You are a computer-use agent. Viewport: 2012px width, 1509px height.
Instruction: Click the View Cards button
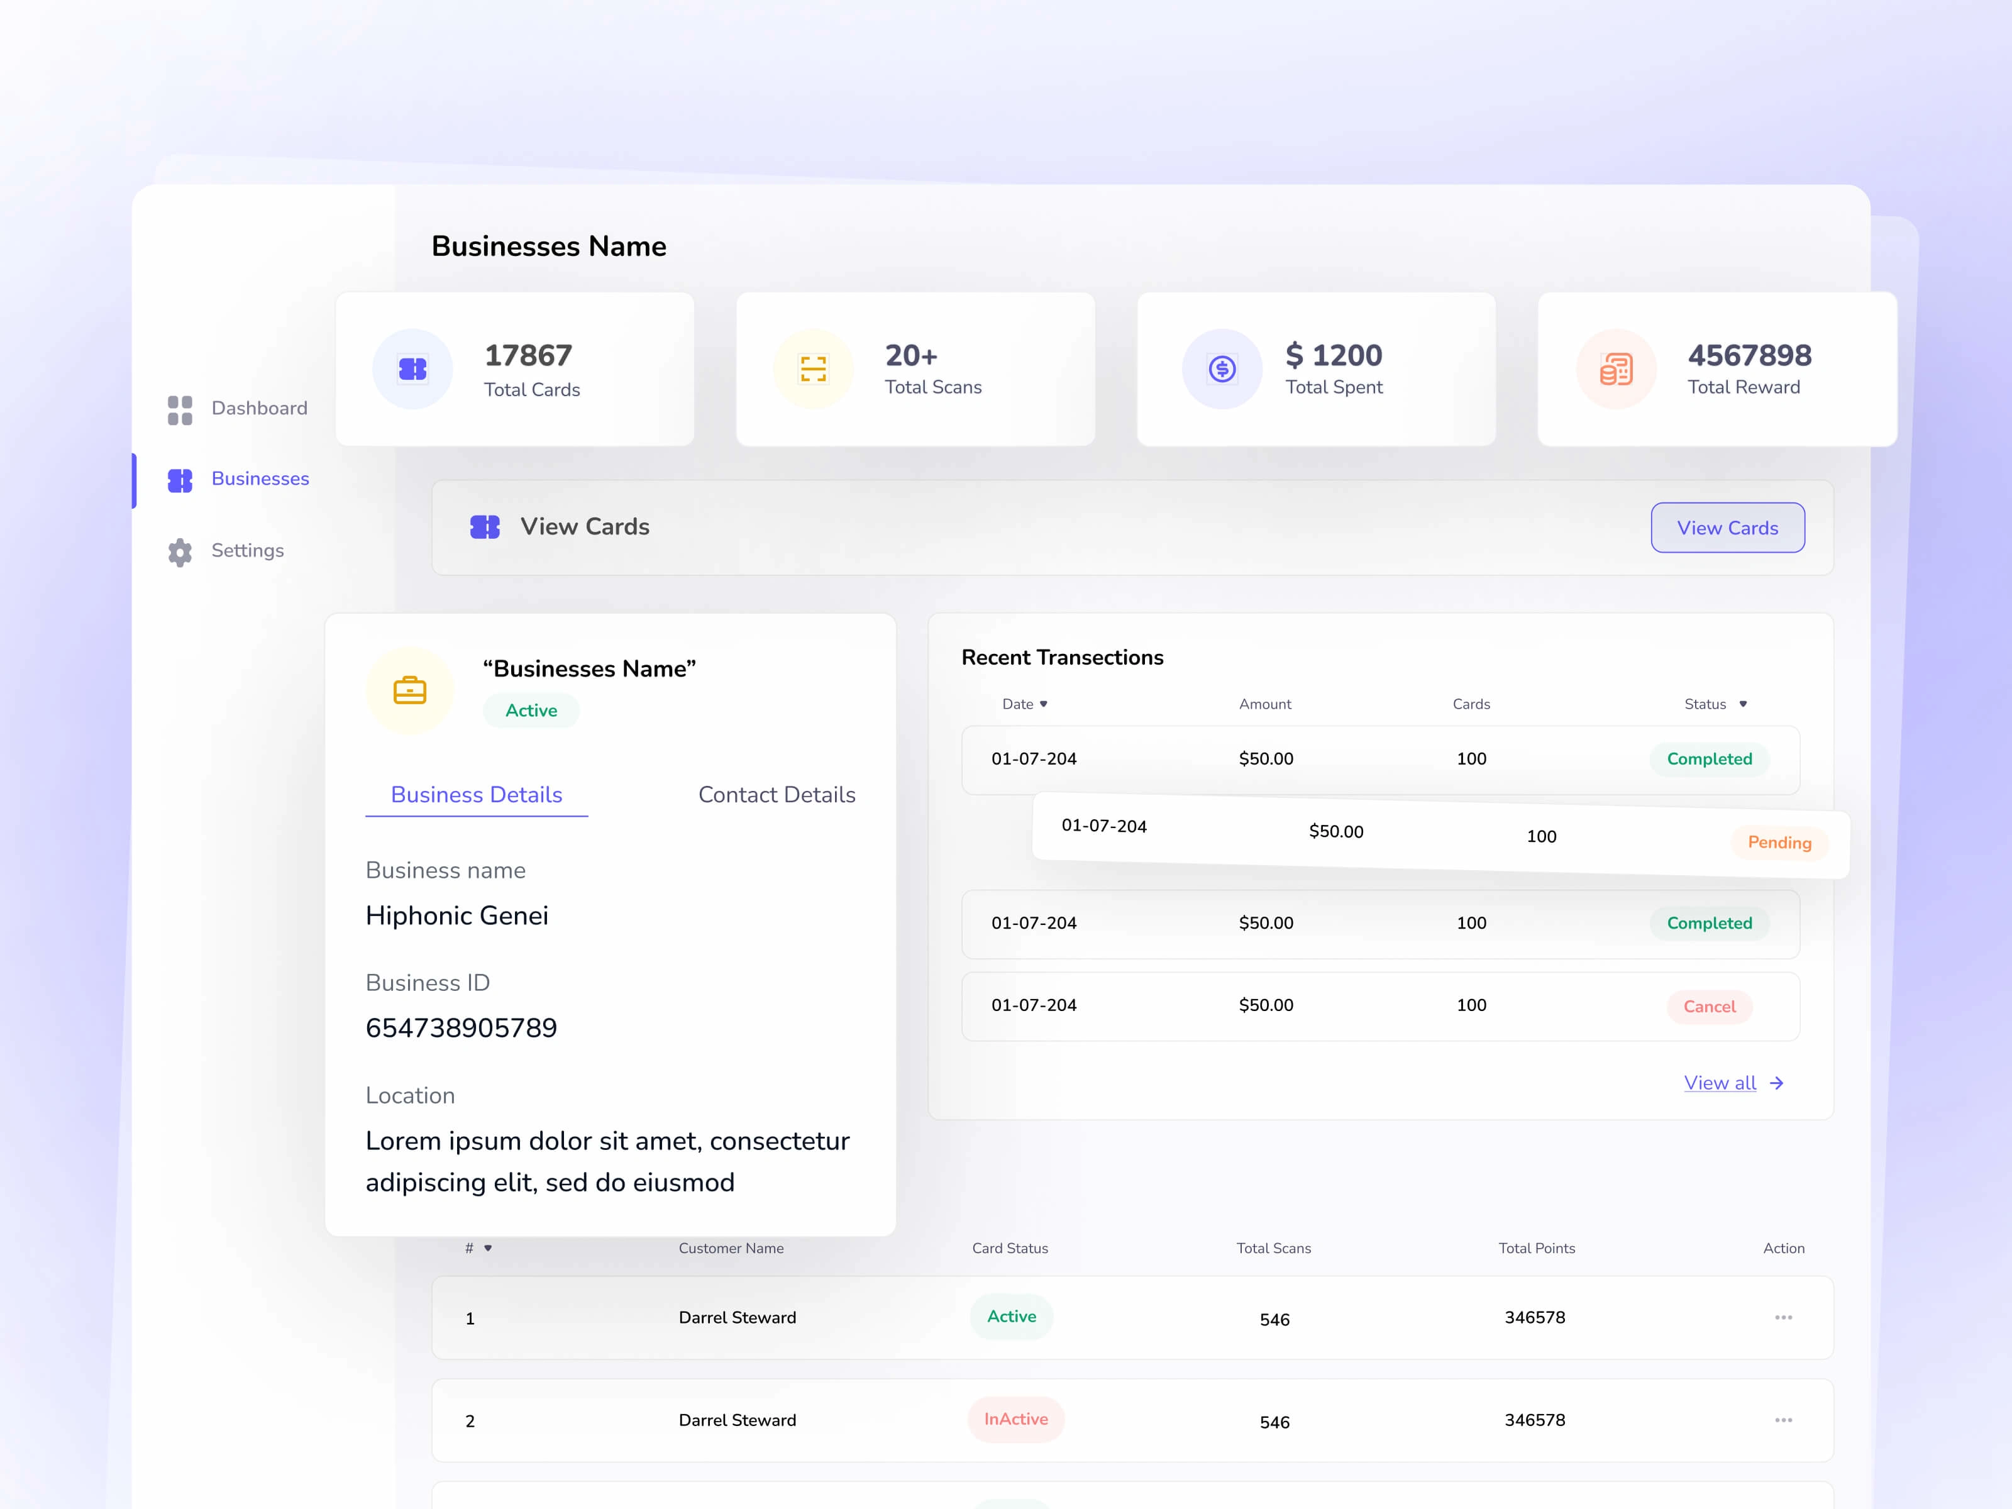pos(1727,528)
